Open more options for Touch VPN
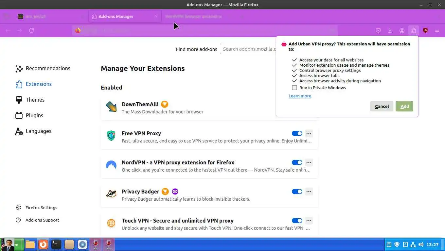 click(x=309, y=221)
